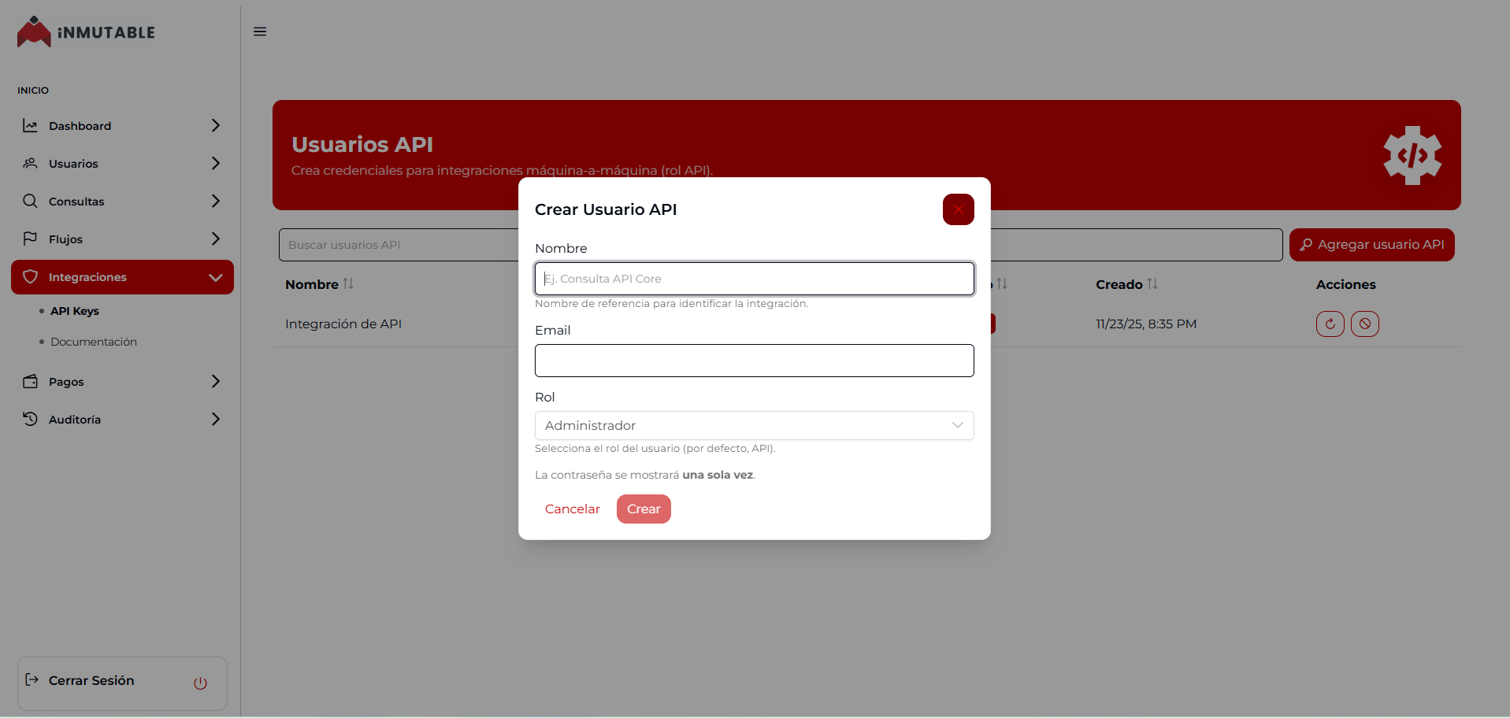
Task: Click Cancelar to dismiss the dialog
Action: 572,509
